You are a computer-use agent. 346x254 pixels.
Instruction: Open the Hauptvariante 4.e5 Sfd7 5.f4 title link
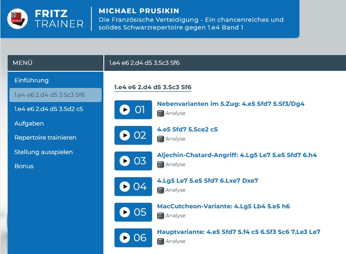point(238,232)
